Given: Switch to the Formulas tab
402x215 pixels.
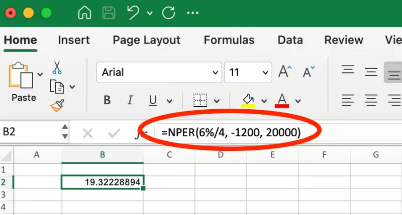Looking at the screenshot, I should point(229,40).
